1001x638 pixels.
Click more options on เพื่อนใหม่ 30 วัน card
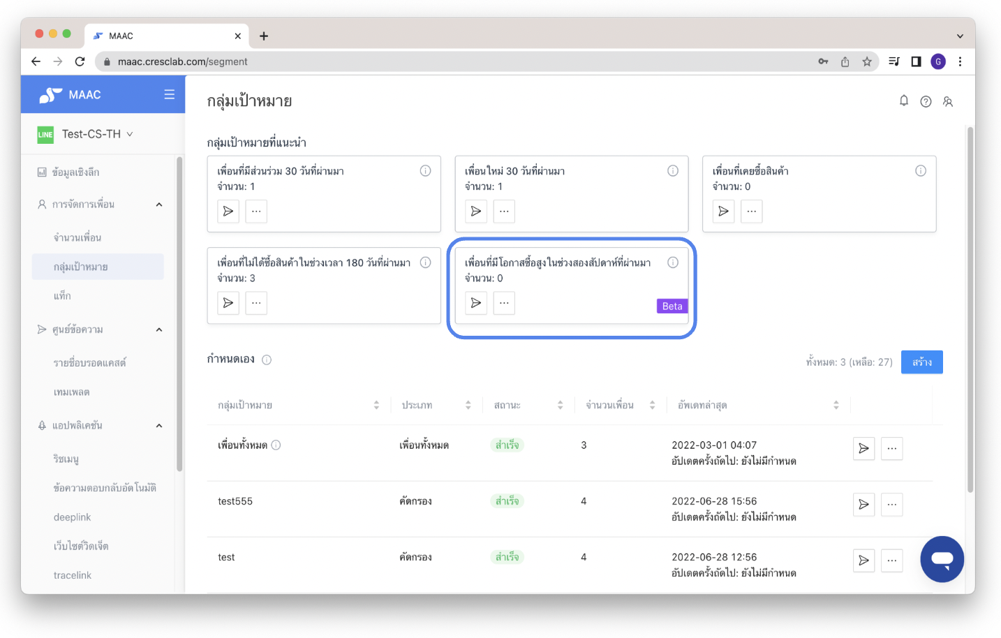[504, 212]
